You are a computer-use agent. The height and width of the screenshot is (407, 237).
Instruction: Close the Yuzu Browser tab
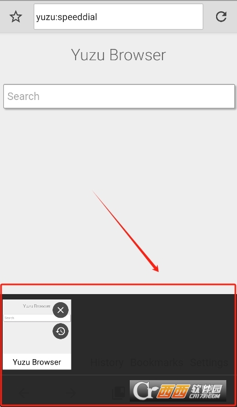pyautogui.click(x=61, y=310)
